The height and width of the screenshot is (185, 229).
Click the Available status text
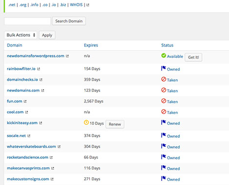pos(175,56)
